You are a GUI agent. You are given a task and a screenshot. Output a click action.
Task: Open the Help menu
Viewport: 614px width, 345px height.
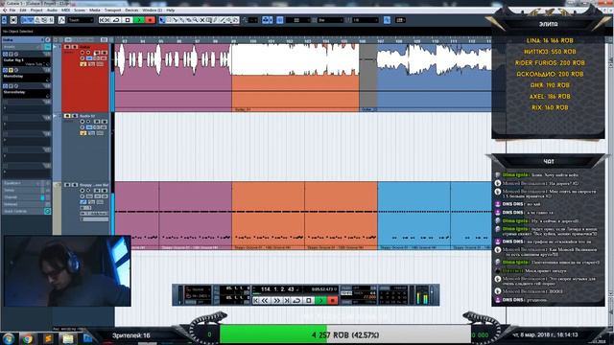click(x=171, y=10)
